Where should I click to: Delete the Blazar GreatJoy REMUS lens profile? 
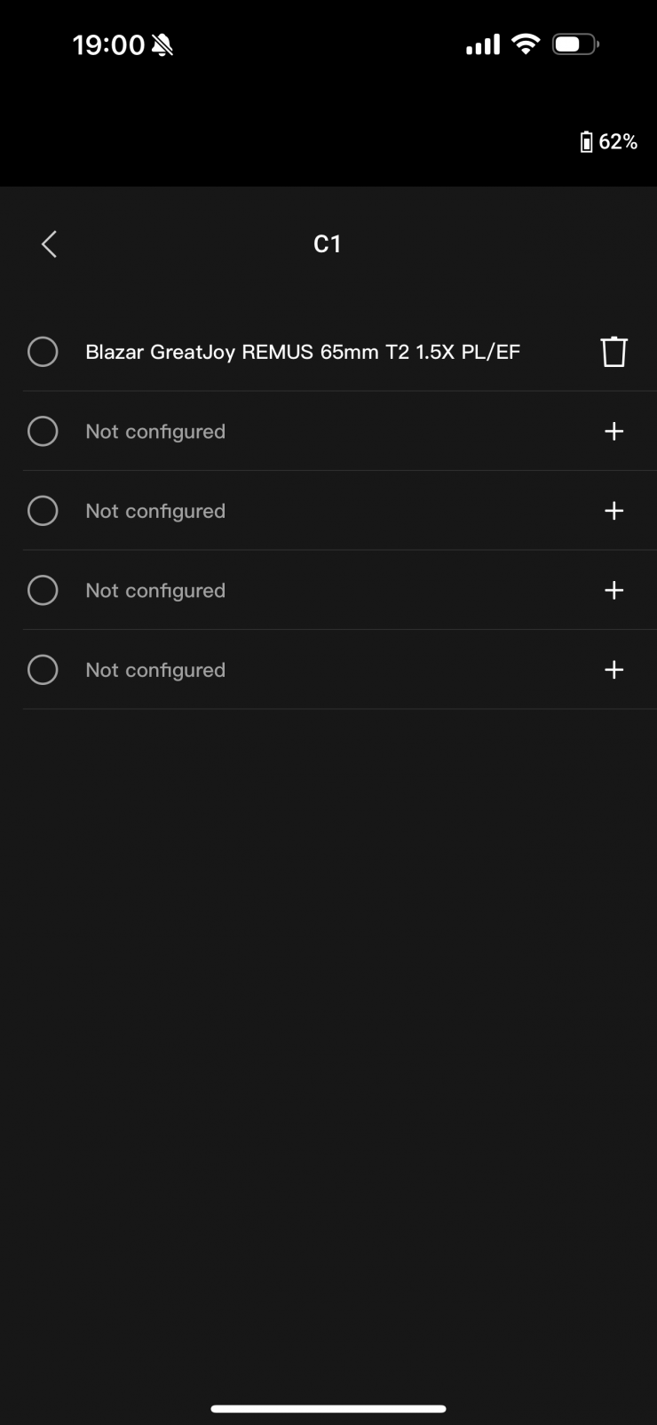pos(613,352)
